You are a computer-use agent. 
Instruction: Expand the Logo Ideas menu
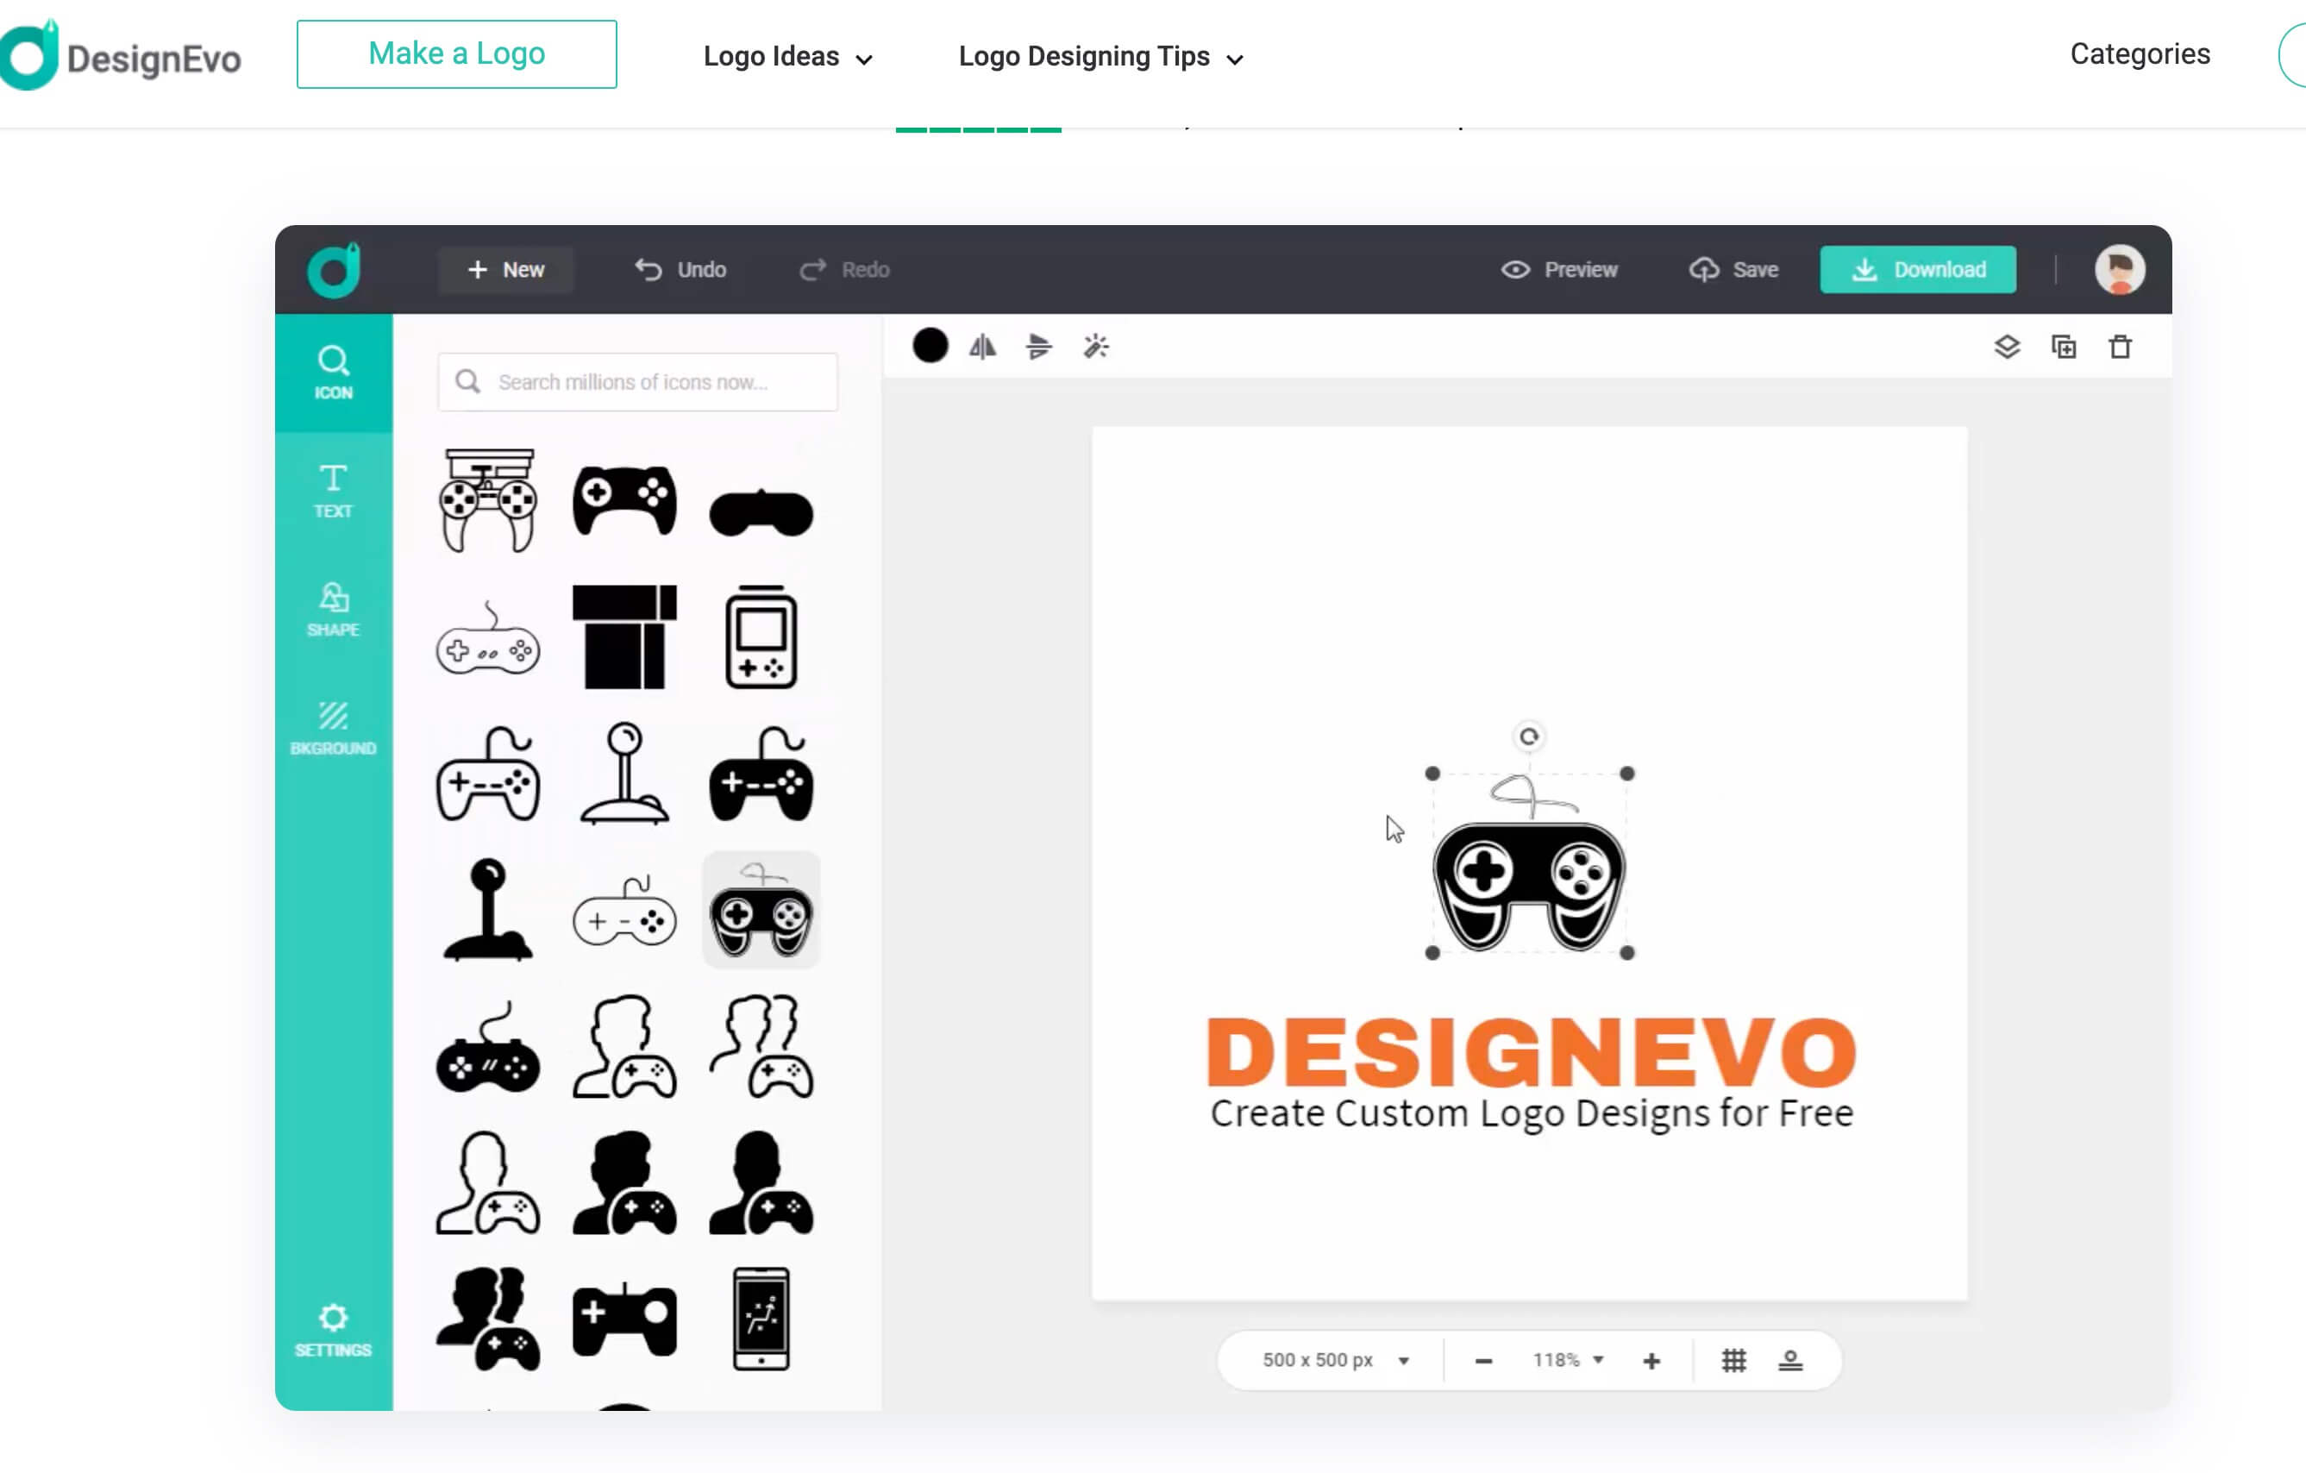point(787,58)
